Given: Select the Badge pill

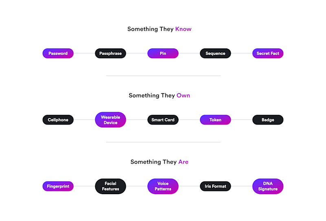Looking at the screenshot, I should (268, 120).
